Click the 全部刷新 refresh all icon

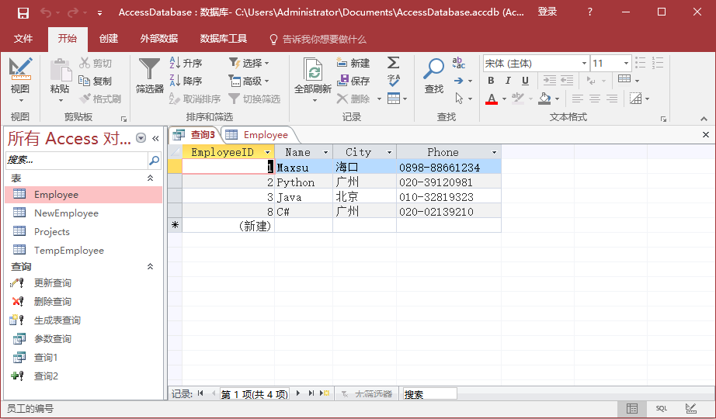click(312, 71)
